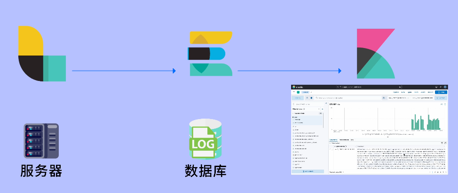Toggle the checkbox in first document row
The height and width of the screenshot is (193, 458).
pos(332,149)
